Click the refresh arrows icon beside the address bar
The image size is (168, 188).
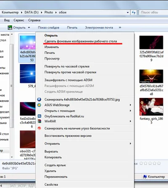click(134, 13)
